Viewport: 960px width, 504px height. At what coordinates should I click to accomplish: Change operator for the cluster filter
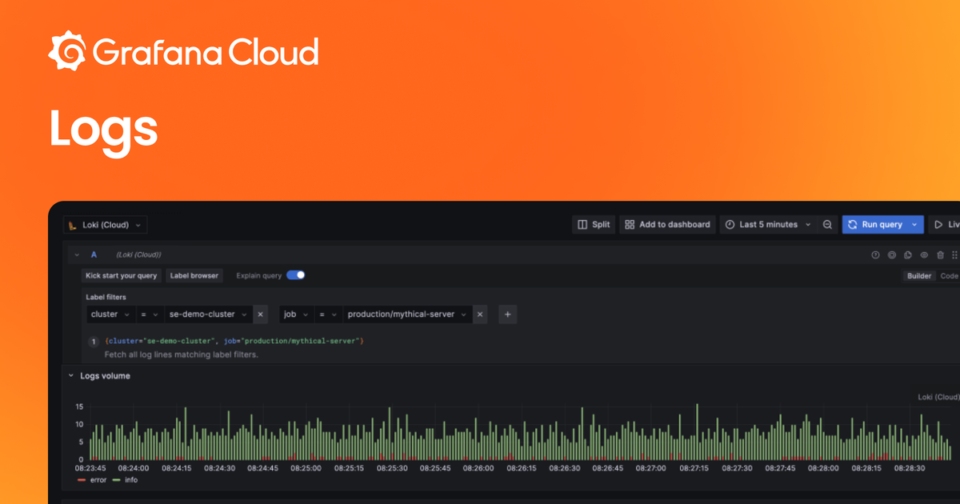(150, 314)
